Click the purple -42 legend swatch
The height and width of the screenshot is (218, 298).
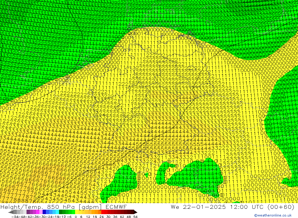(28, 212)
